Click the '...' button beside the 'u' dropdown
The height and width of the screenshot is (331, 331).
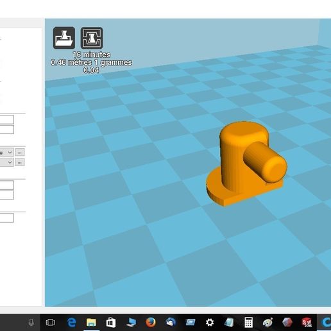point(20,153)
